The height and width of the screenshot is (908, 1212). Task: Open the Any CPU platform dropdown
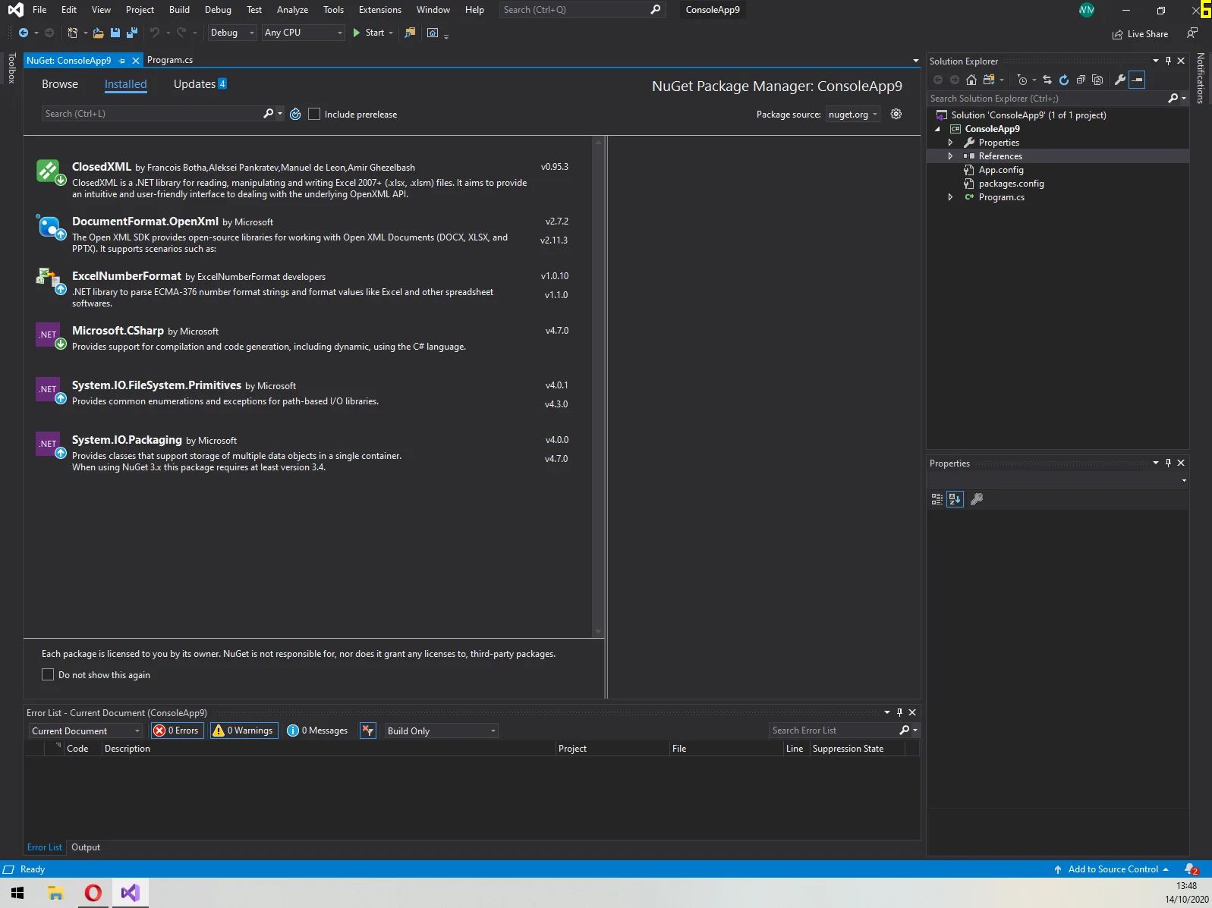point(304,33)
